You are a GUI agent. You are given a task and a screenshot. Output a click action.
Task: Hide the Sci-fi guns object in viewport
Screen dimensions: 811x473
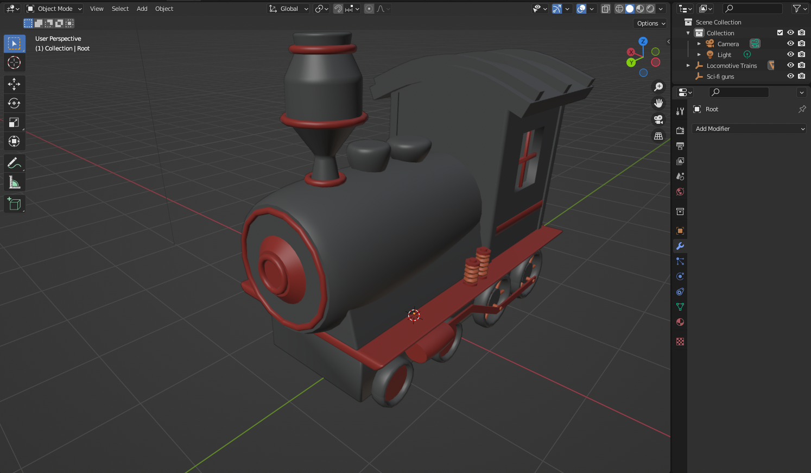(x=790, y=76)
